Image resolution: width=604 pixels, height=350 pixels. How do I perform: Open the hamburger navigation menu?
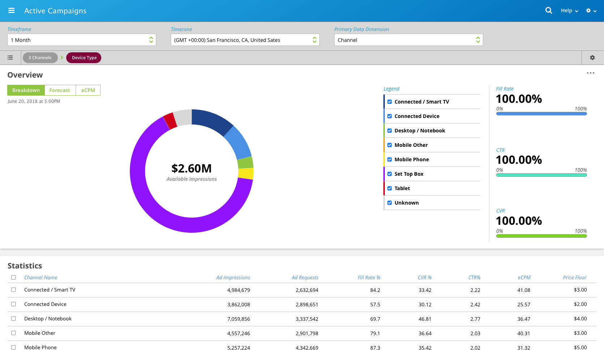11,10
